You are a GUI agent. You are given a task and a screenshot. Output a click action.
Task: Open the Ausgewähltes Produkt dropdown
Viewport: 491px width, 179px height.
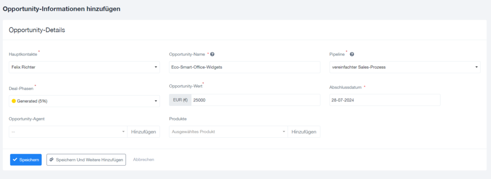pyautogui.click(x=228, y=132)
